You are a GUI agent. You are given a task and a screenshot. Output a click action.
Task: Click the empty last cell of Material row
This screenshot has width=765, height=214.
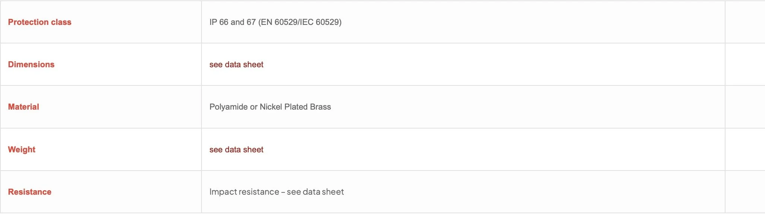[x=745, y=107]
